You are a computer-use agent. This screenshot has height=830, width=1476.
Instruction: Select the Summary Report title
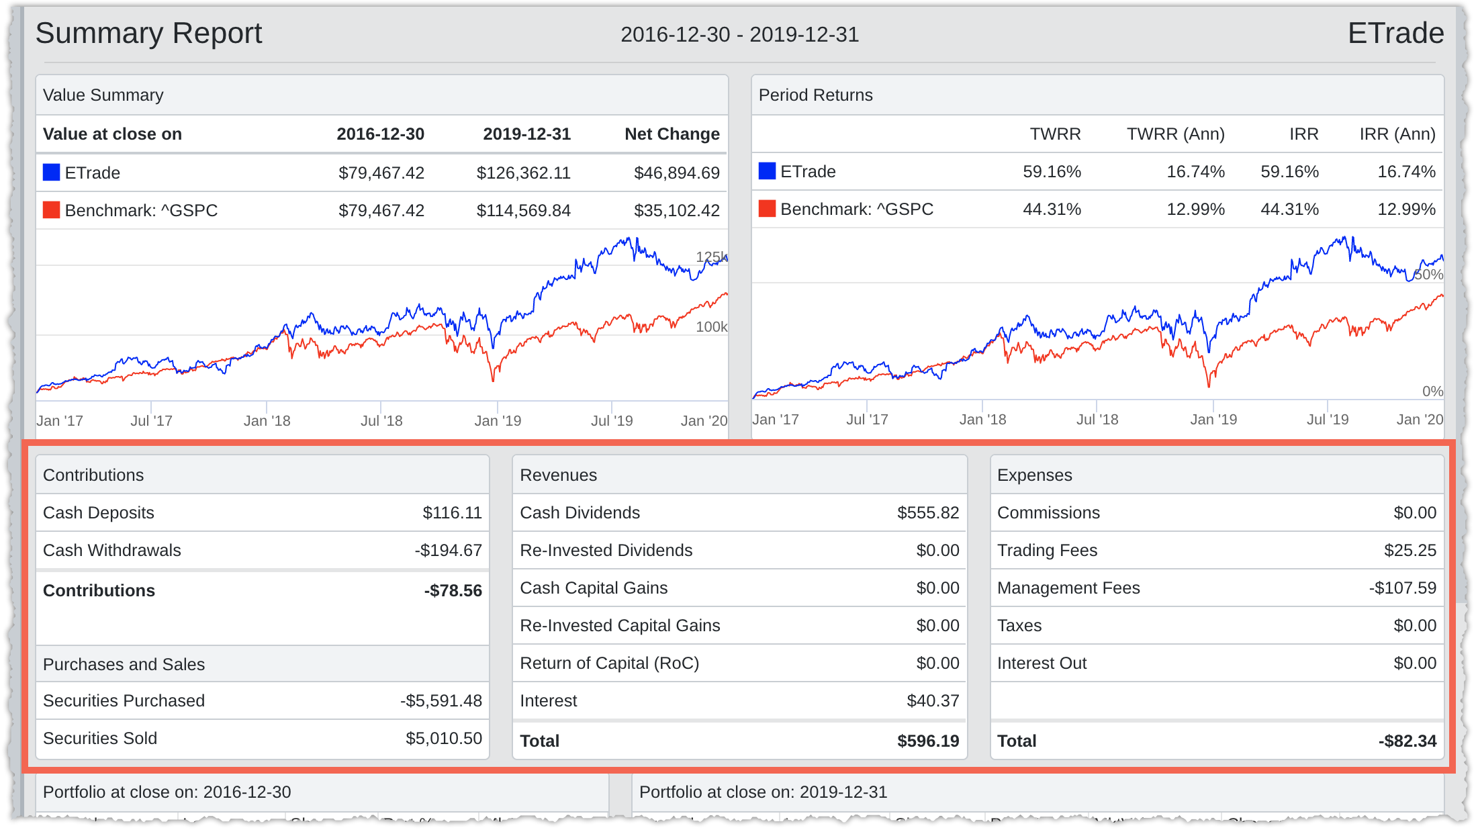click(x=148, y=33)
